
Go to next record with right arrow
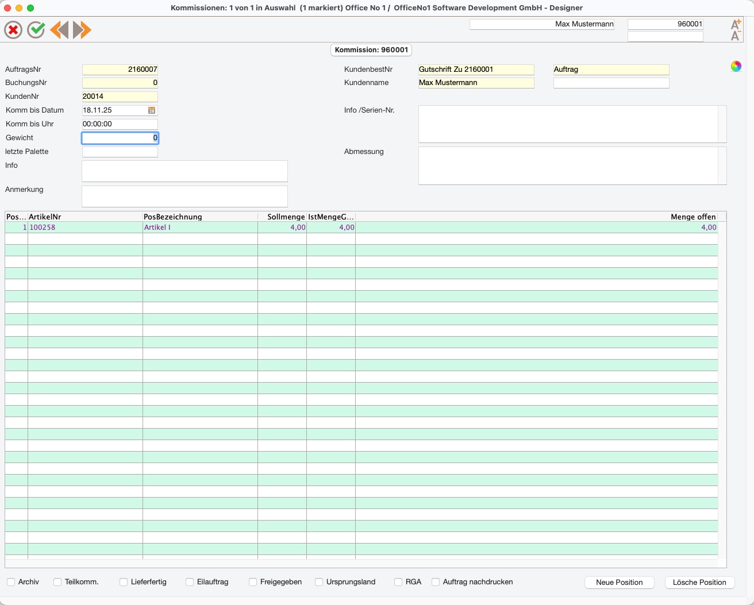82,30
